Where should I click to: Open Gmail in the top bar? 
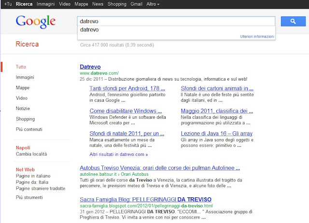point(136,4)
